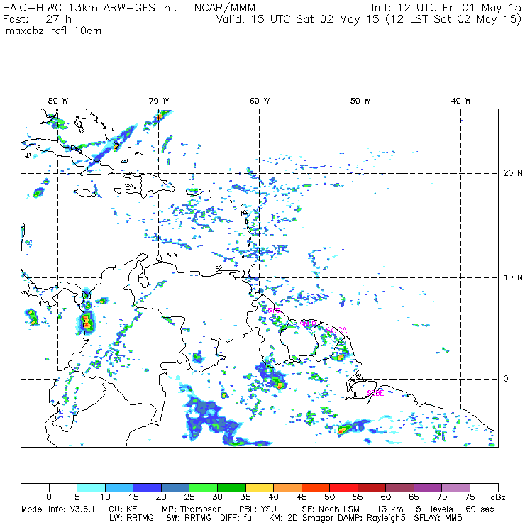Click the 'Valid: 15 UTC Sat 02 May 15' text
Viewport: 525px width, 525px height.
coord(298,19)
